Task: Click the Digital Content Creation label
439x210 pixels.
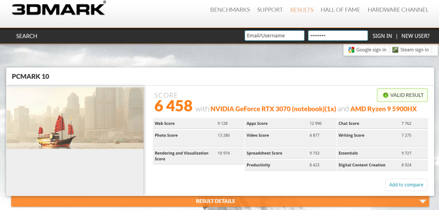Action: pos(362,165)
